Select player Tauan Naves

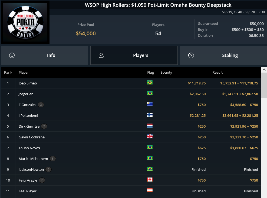(29, 148)
